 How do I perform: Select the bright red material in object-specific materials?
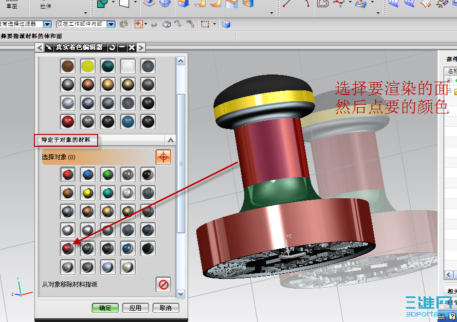pos(68,175)
